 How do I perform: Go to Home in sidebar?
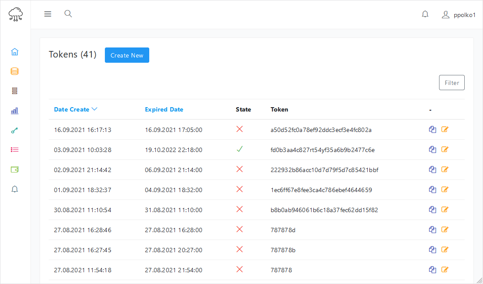coord(14,52)
